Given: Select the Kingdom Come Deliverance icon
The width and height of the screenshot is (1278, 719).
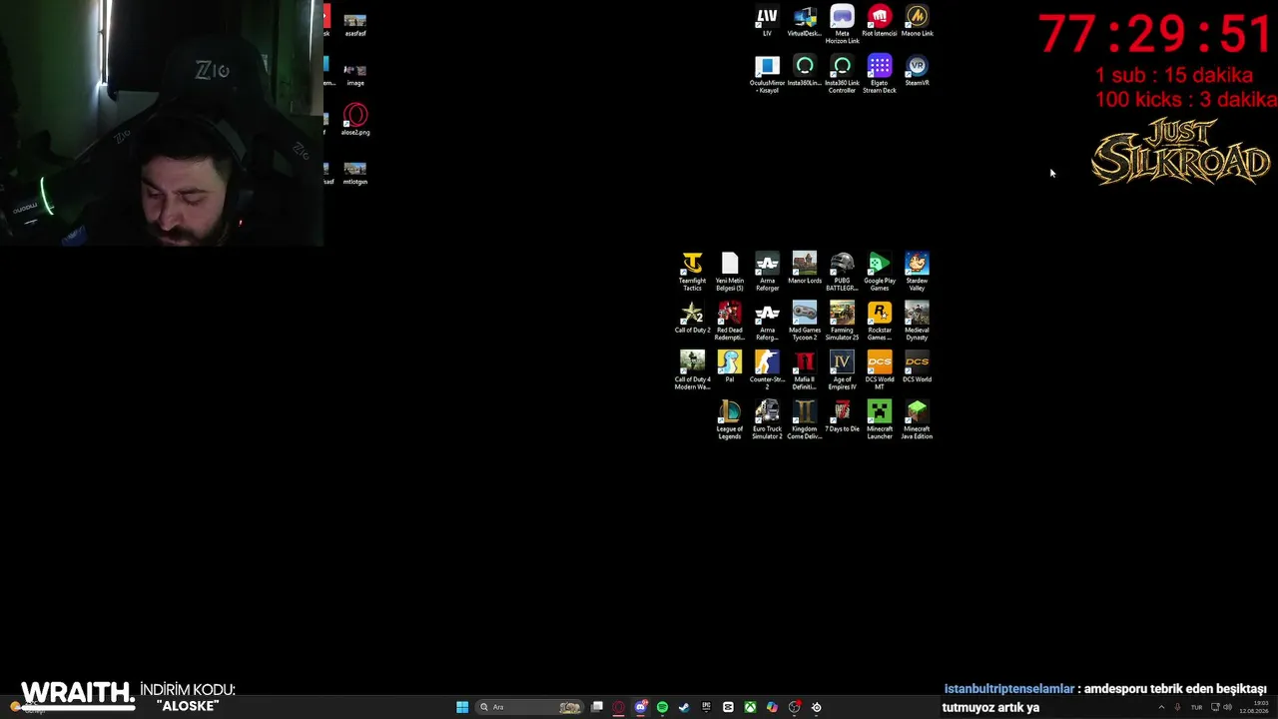Looking at the screenshot, I should (805, 420).
